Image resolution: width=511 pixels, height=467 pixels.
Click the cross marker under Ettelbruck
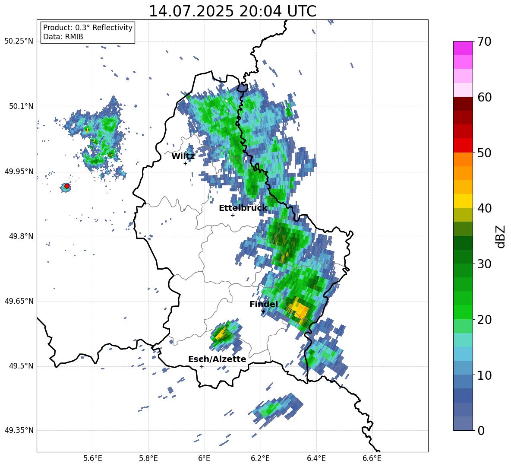233,215
